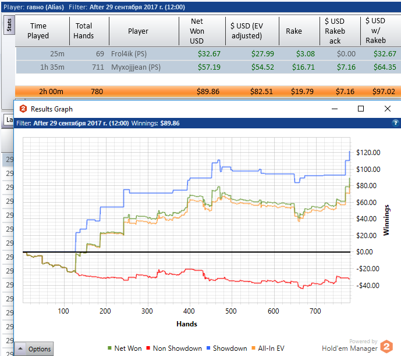Select the Myxojjjean (PS) player row
Screen dimensions: 401x356
(208, 67)
